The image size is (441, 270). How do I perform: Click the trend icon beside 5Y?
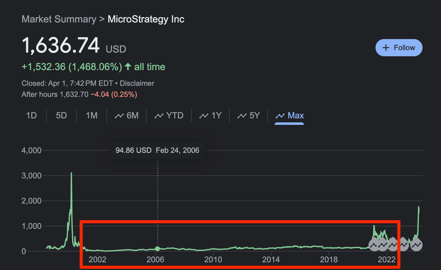[x=242, y=116]
